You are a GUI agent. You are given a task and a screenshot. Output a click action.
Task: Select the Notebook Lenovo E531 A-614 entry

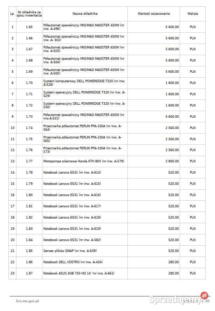click(x=72, y=173)
